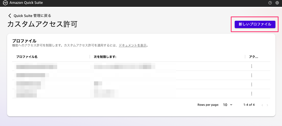
Task: Click the Quick Suite 管理に戻る link text
Action: [32, 16]
